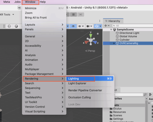Screen dimensions: 153x122
Task: Open the scene camera settings dropdown
Action: click(x=89, y=26)
